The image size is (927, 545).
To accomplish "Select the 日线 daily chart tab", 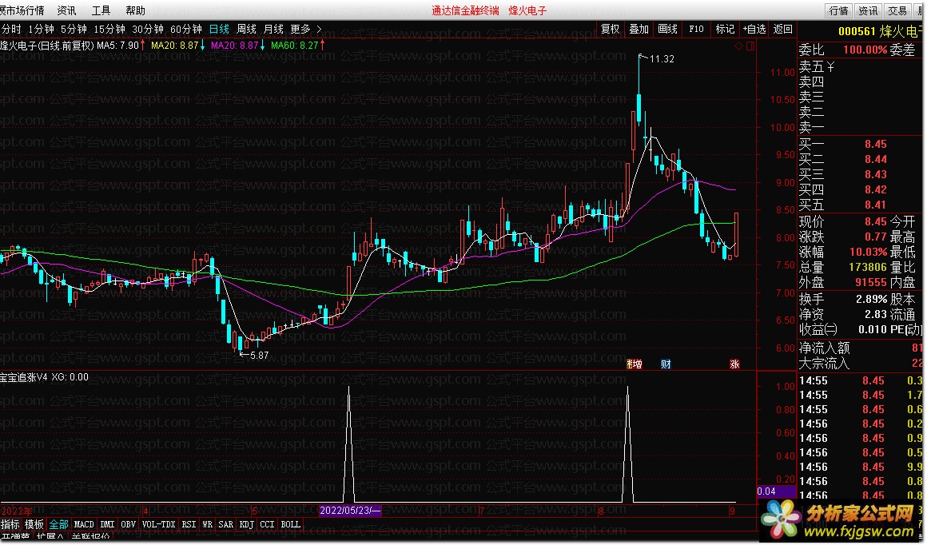I will coord(219,29).
